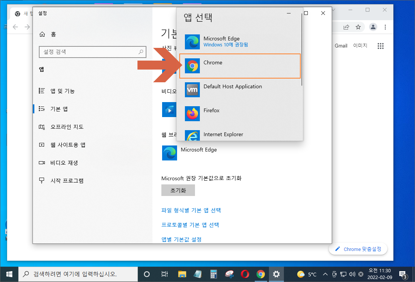Open 프로토콜별 기본 앱 선택 link
The width and height of the screenshot is (415, 282).
[190, 225]
